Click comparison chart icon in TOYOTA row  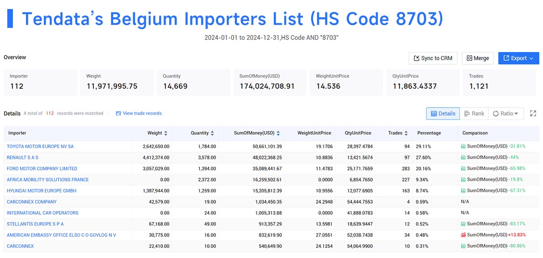pos(463,146)
